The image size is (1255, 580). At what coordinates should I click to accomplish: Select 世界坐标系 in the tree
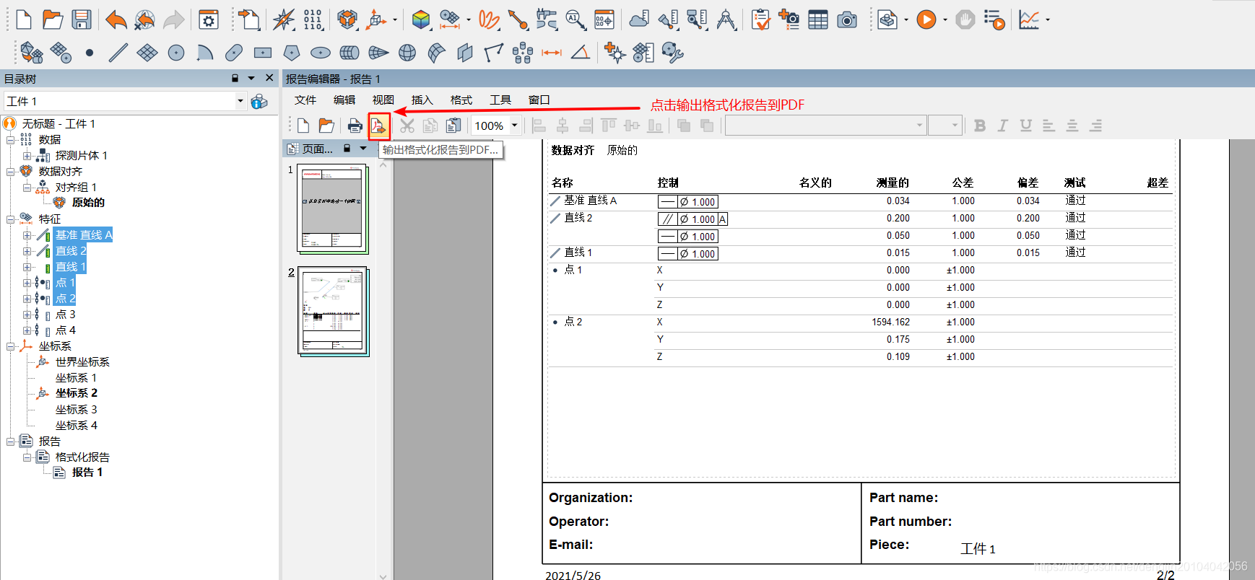(x=82, y=362)
